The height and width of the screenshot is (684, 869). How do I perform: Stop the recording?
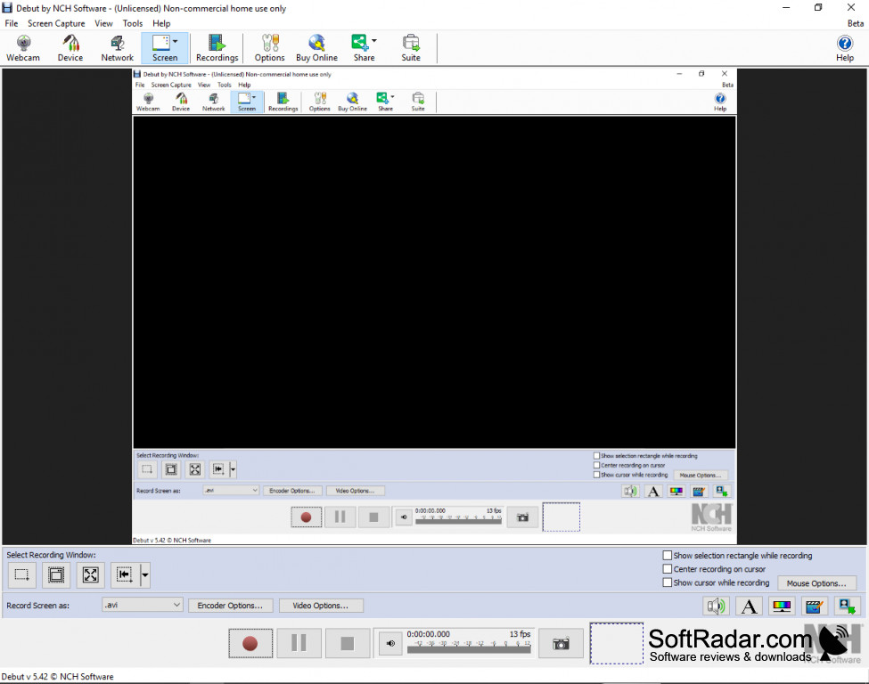click(348, 644)
